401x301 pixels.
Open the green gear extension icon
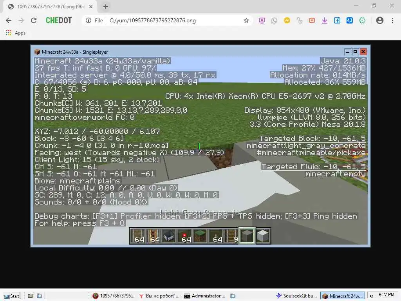coord(362,20)
